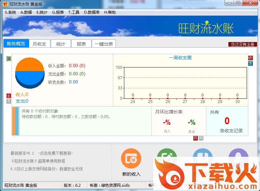Image resolution: width=260 pixels, height=191 pixels.
Task: Open the G.报表 menu
Action: coord(58,12)
